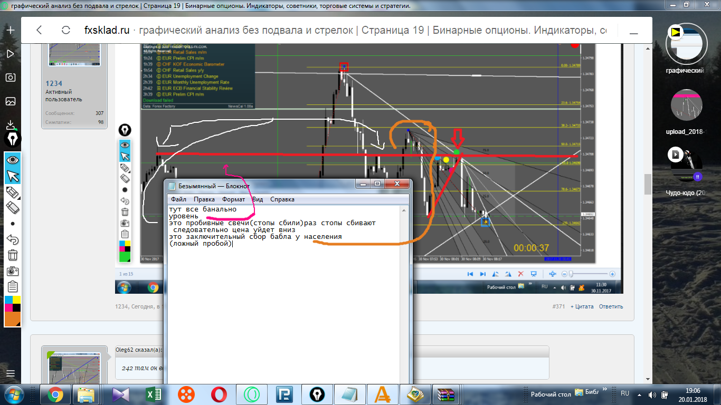Click the page vertical scrollbar thumb
The width and height of the screenshot is (721, 405).
point(647,185)
